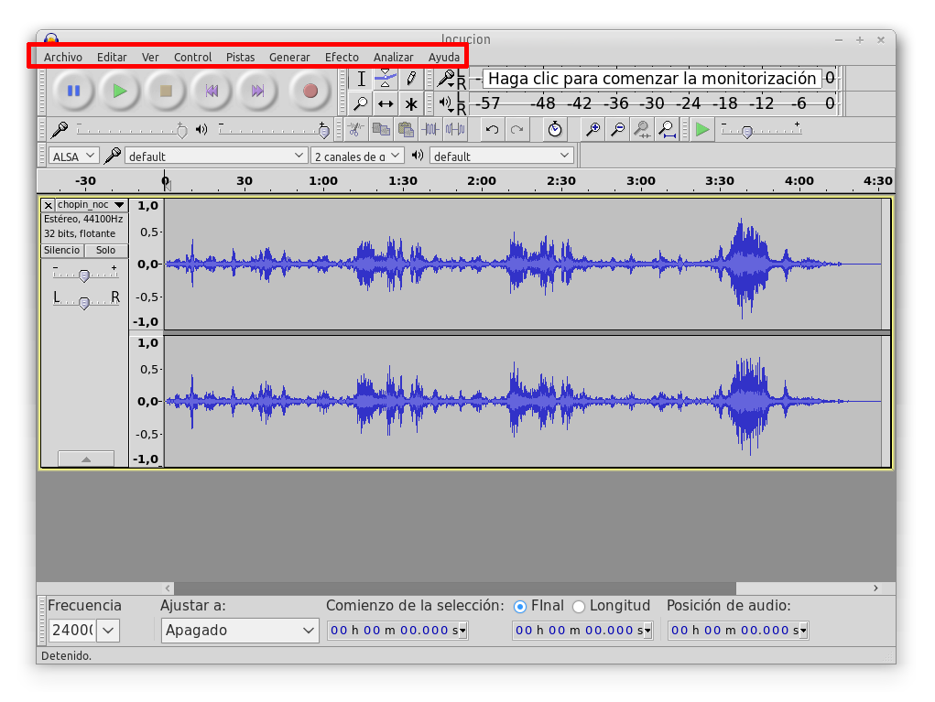
Task: Open the Control menu
Action: 192,58
